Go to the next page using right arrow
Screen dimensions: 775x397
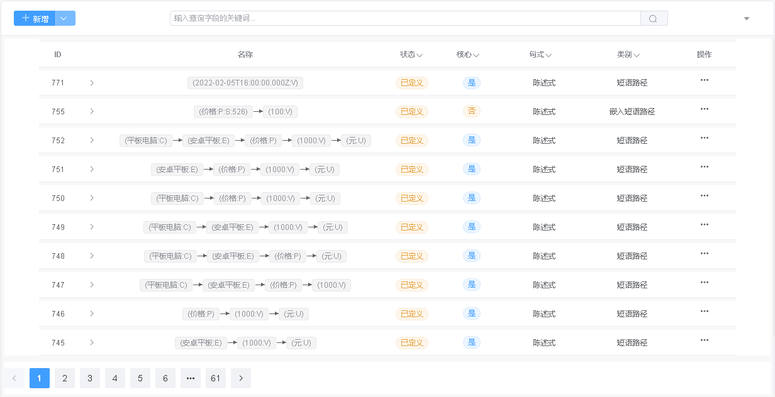click(x=241, y=378)
